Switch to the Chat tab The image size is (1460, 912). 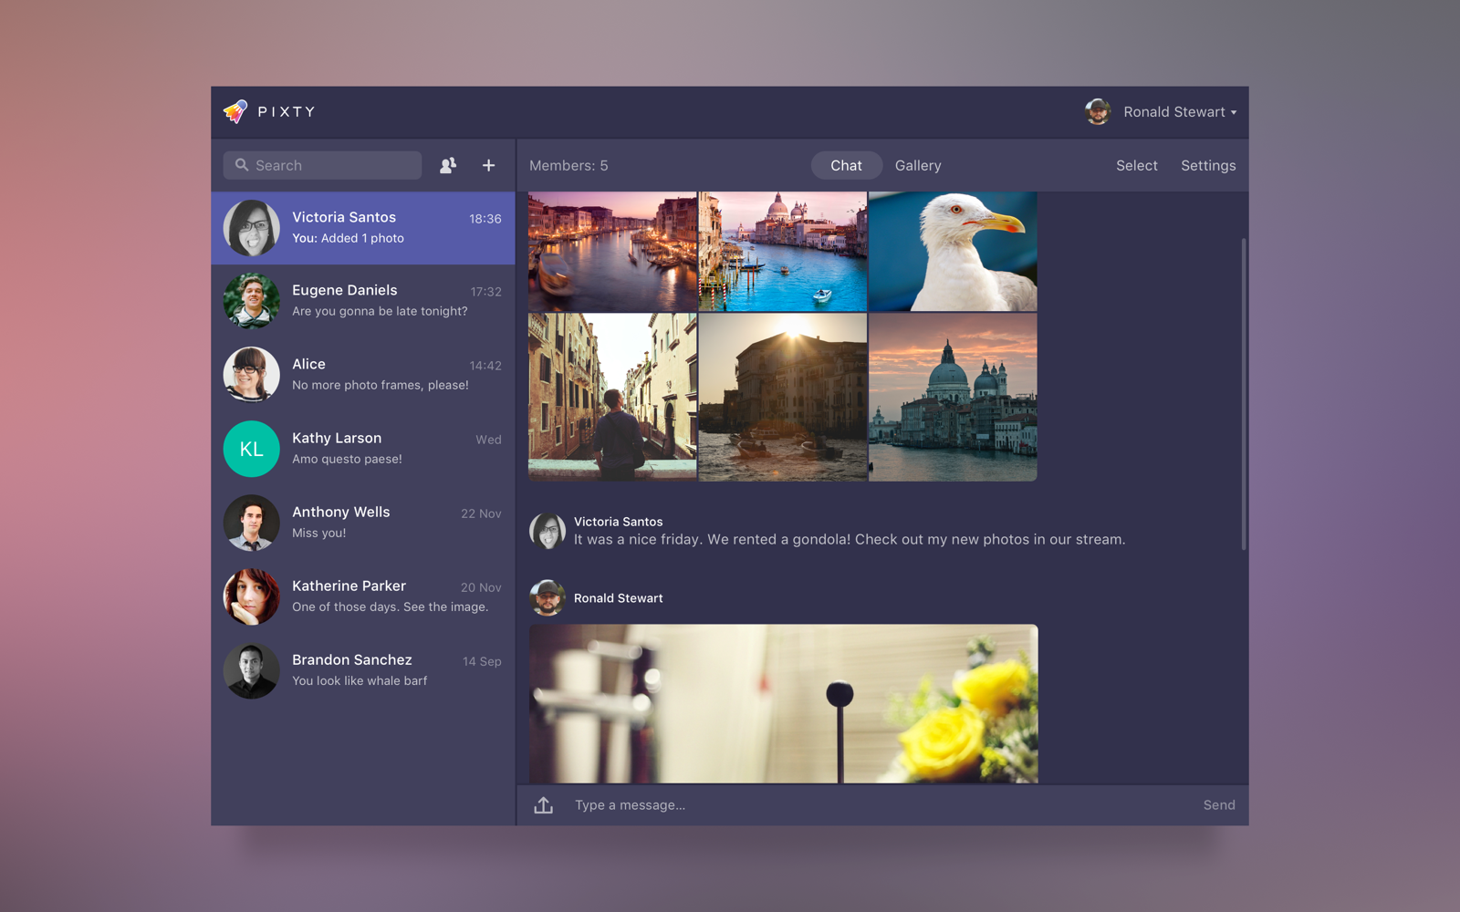(x=846, y=165)
